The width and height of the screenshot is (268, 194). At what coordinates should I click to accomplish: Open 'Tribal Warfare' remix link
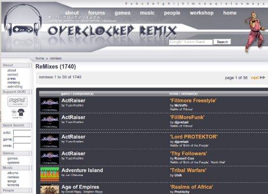click(188, 170)
